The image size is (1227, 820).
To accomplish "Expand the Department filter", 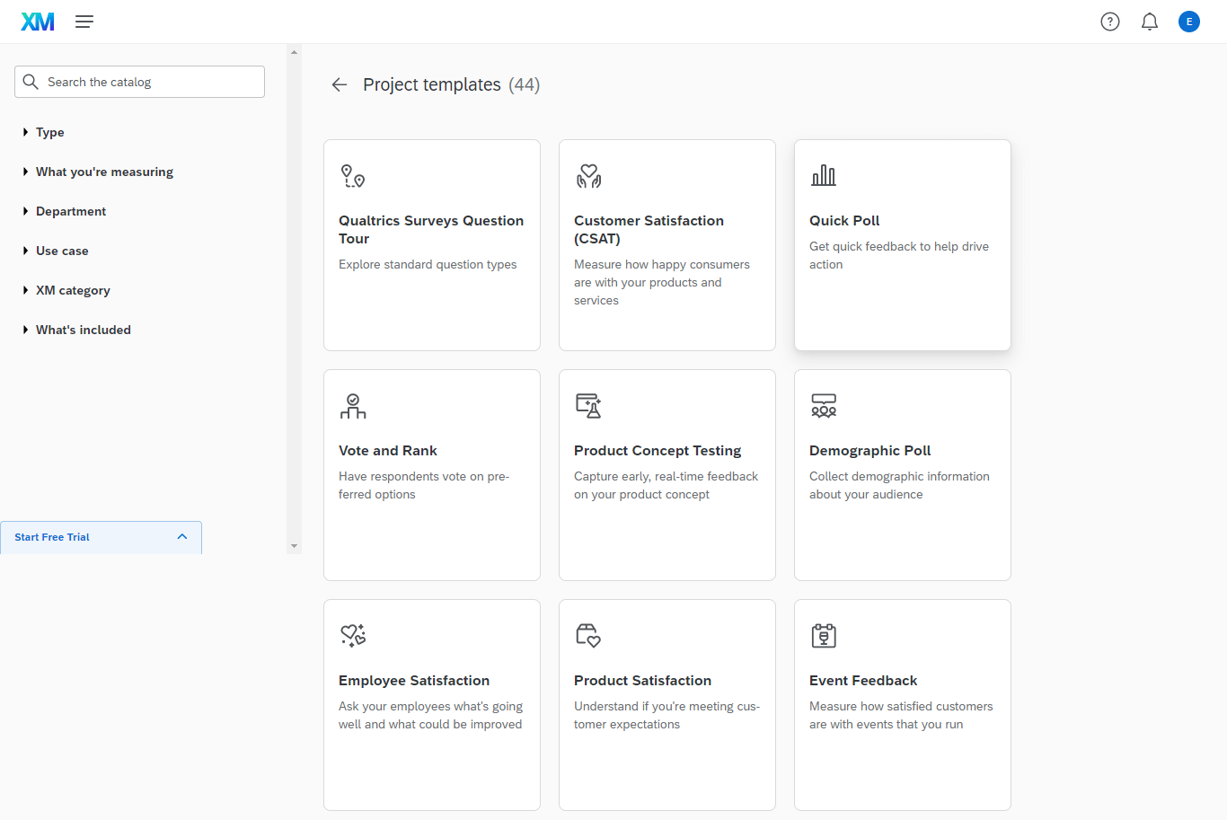I will [71, 211].
